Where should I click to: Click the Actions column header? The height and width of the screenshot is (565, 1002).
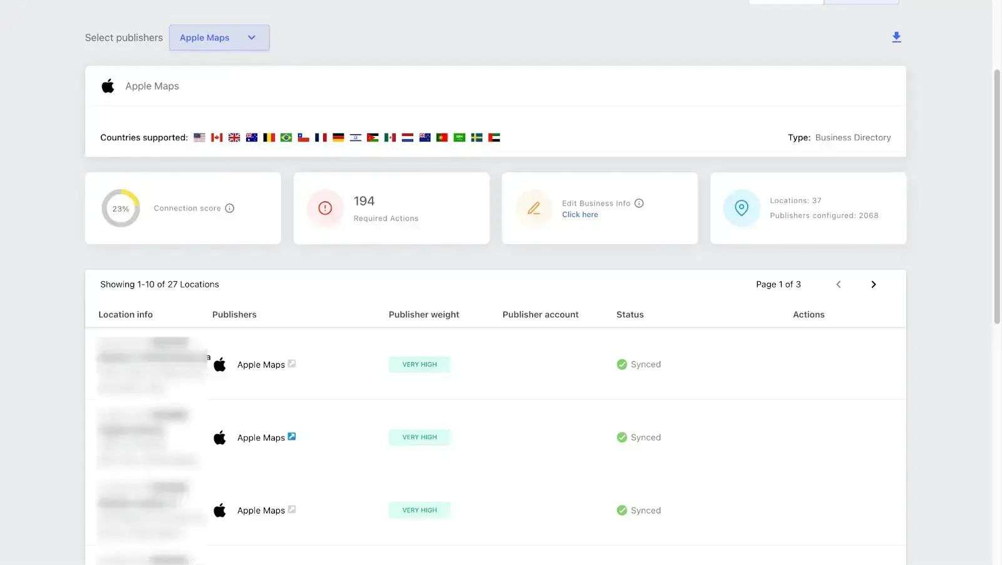[x=808, y=314]
